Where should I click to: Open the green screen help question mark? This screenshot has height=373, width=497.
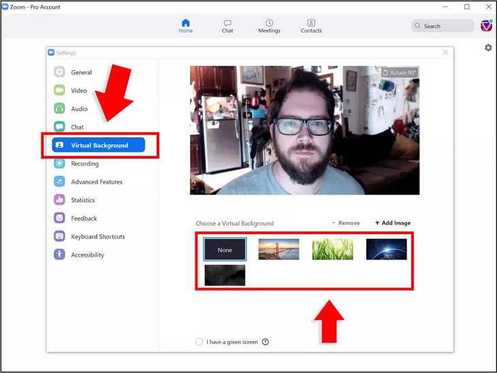pyautogui.click(x=266, y=342)
